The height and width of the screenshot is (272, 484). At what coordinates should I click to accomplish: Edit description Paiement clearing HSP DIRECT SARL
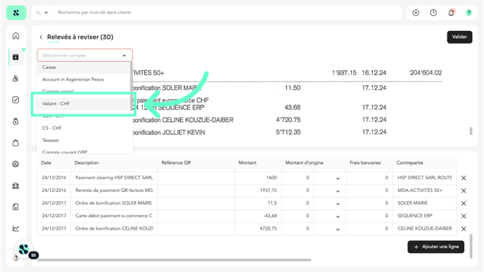[x=114, y=178]
